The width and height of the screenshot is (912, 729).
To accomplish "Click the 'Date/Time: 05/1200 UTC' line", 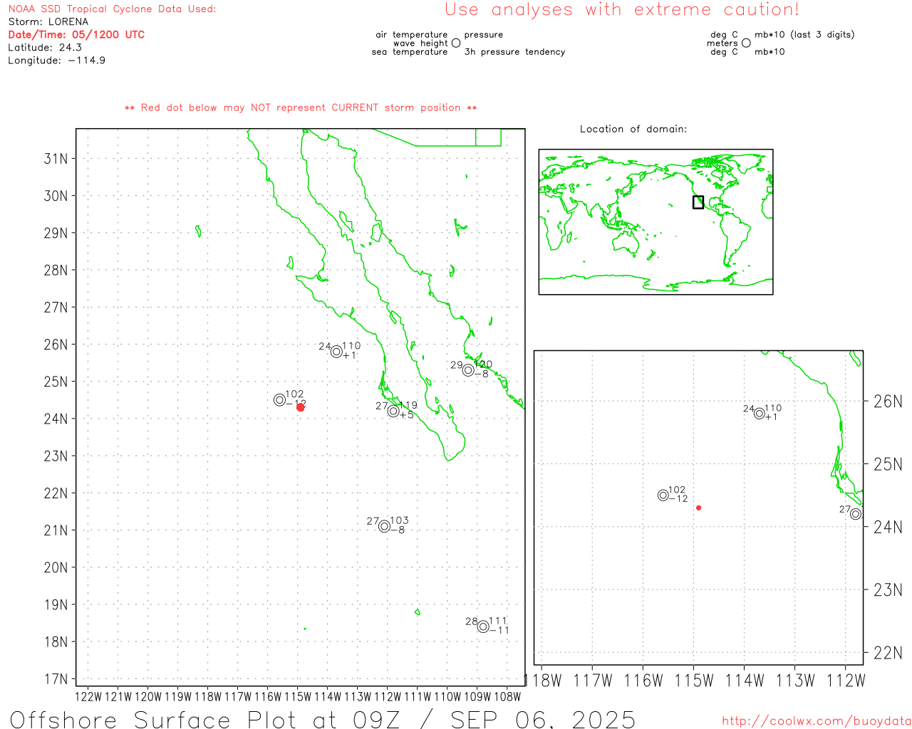I will [x=76, y=34].
